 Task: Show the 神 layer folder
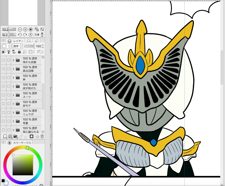(x=3, y=78)
